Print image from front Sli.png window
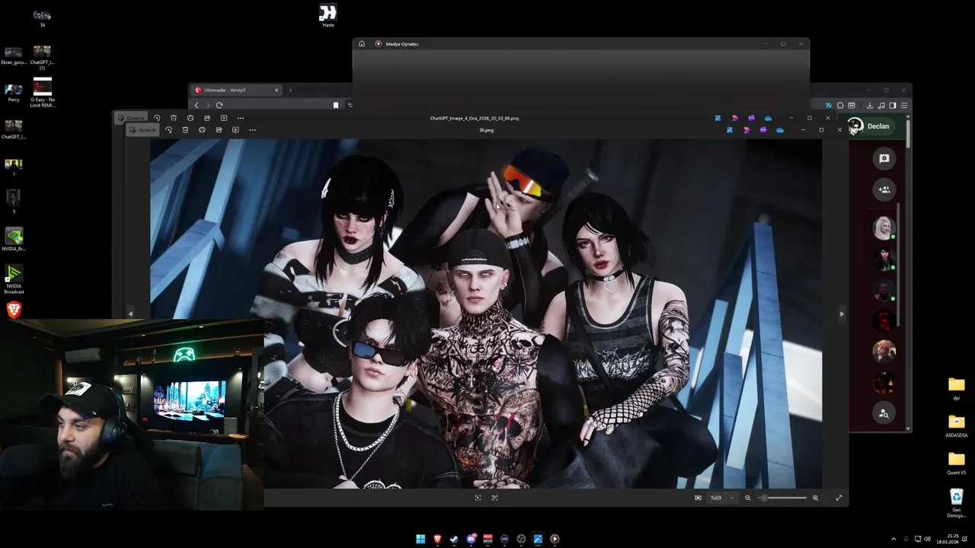The image size is (975, 548). tap(202, 130)
